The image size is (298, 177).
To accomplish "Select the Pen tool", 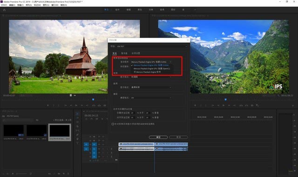I will pyautogui.click(x=77, y=135).
